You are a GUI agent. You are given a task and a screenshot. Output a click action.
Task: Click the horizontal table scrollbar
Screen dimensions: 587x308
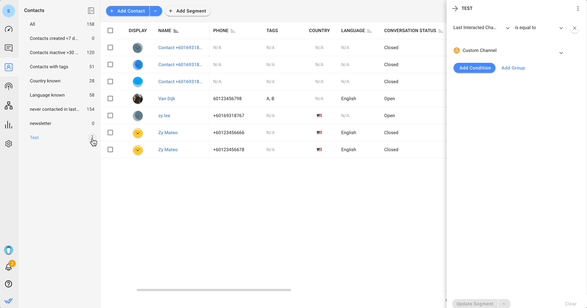point(213,290)
